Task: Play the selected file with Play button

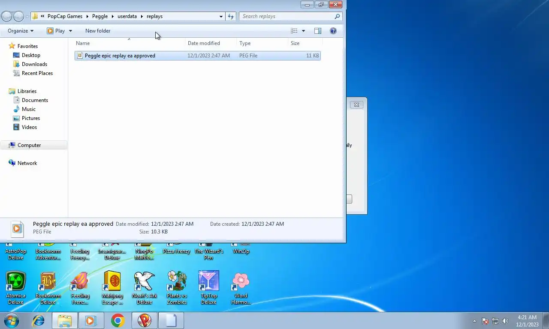Action: 56,31
